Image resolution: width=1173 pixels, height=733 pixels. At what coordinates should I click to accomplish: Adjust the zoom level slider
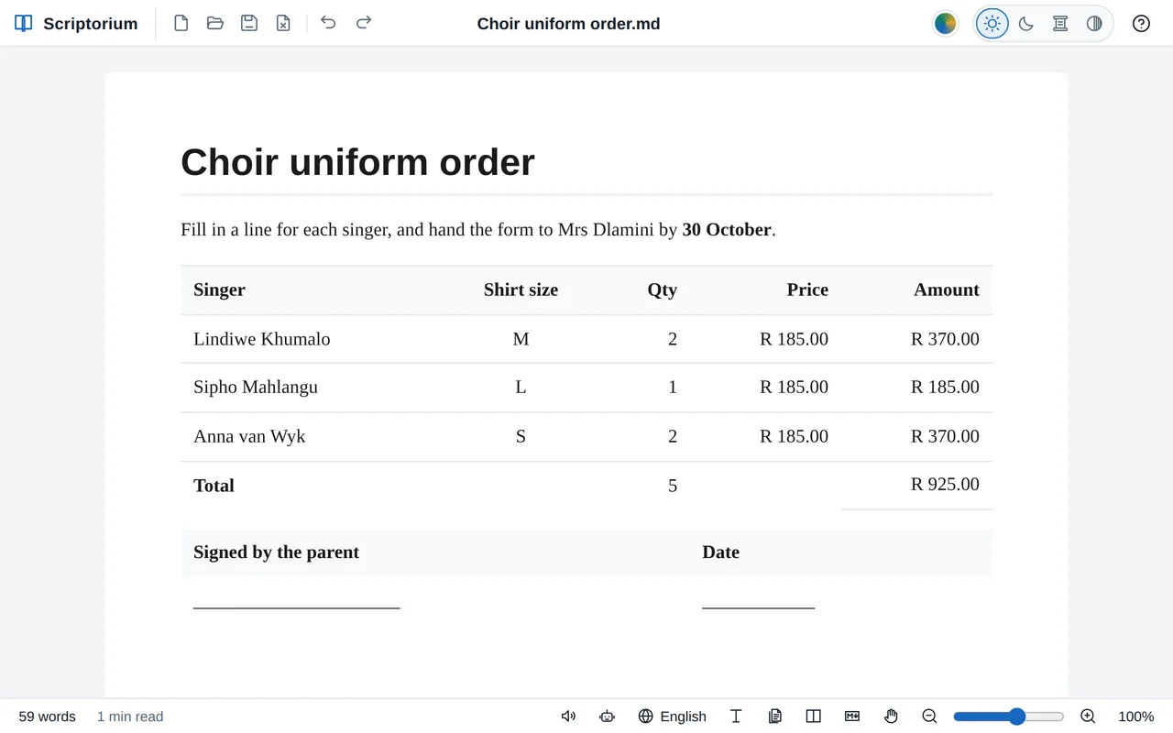click(1008, 717)
